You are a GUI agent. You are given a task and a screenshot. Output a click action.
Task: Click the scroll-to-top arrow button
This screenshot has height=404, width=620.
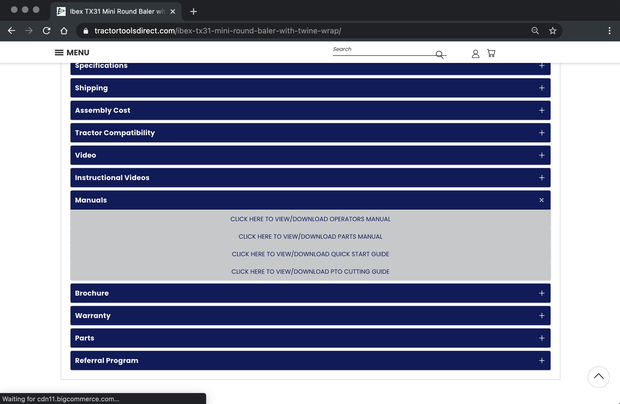[x=598, y=377]
